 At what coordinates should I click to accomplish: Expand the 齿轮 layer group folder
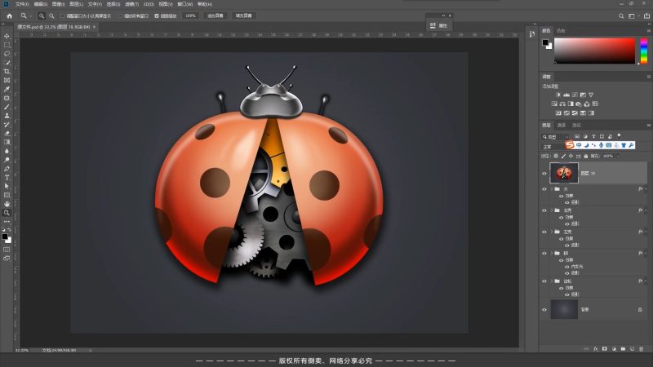pos(553,281)
